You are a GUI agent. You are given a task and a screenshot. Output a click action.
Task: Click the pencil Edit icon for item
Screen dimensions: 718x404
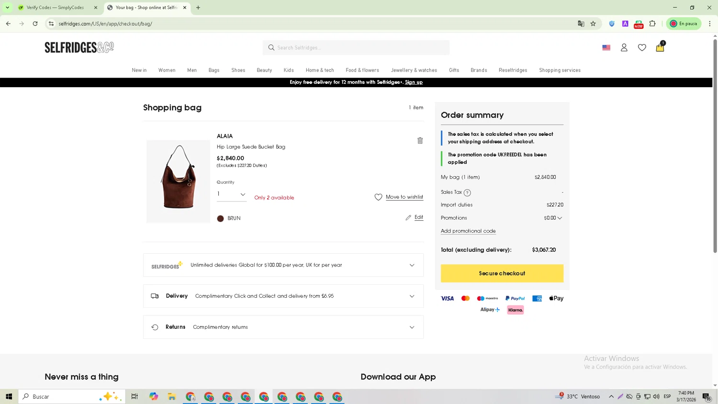(x=408, y=218)
